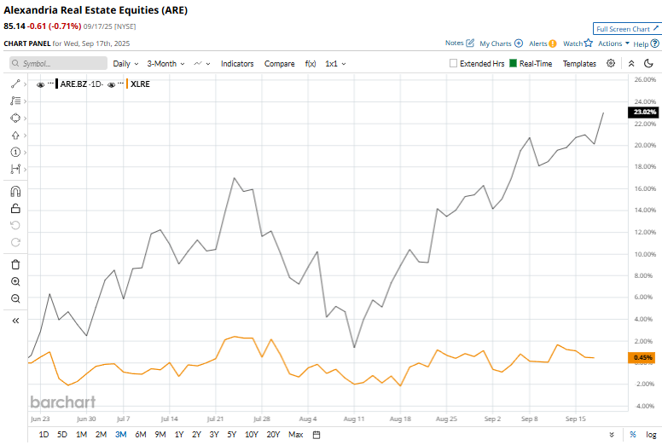Select the trend line drawing tool
Image resolution: width=662 pixels, height=445 pixels.
[15, 84]
